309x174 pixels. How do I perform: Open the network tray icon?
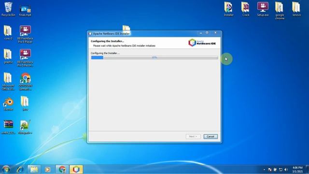(281, 170)
